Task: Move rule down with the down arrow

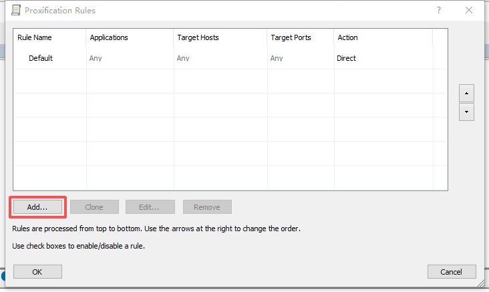Action: (467, 112)
